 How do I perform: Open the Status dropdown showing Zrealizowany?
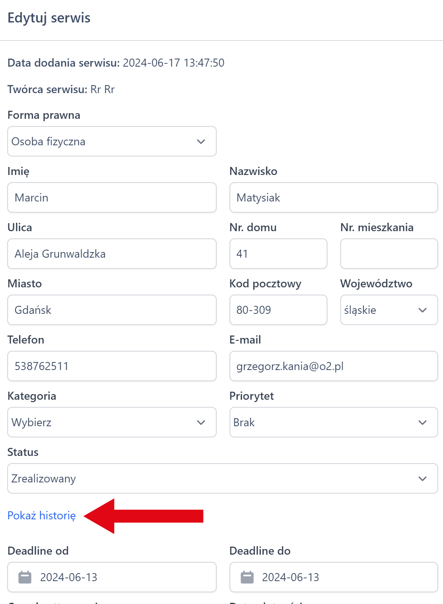click(222, 478)
